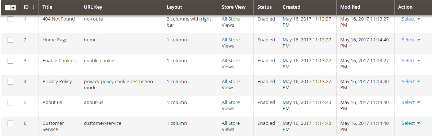Click the 2 columns with right bar layout
This screenshot has height=136, width=432.
[x=189, y=22]
